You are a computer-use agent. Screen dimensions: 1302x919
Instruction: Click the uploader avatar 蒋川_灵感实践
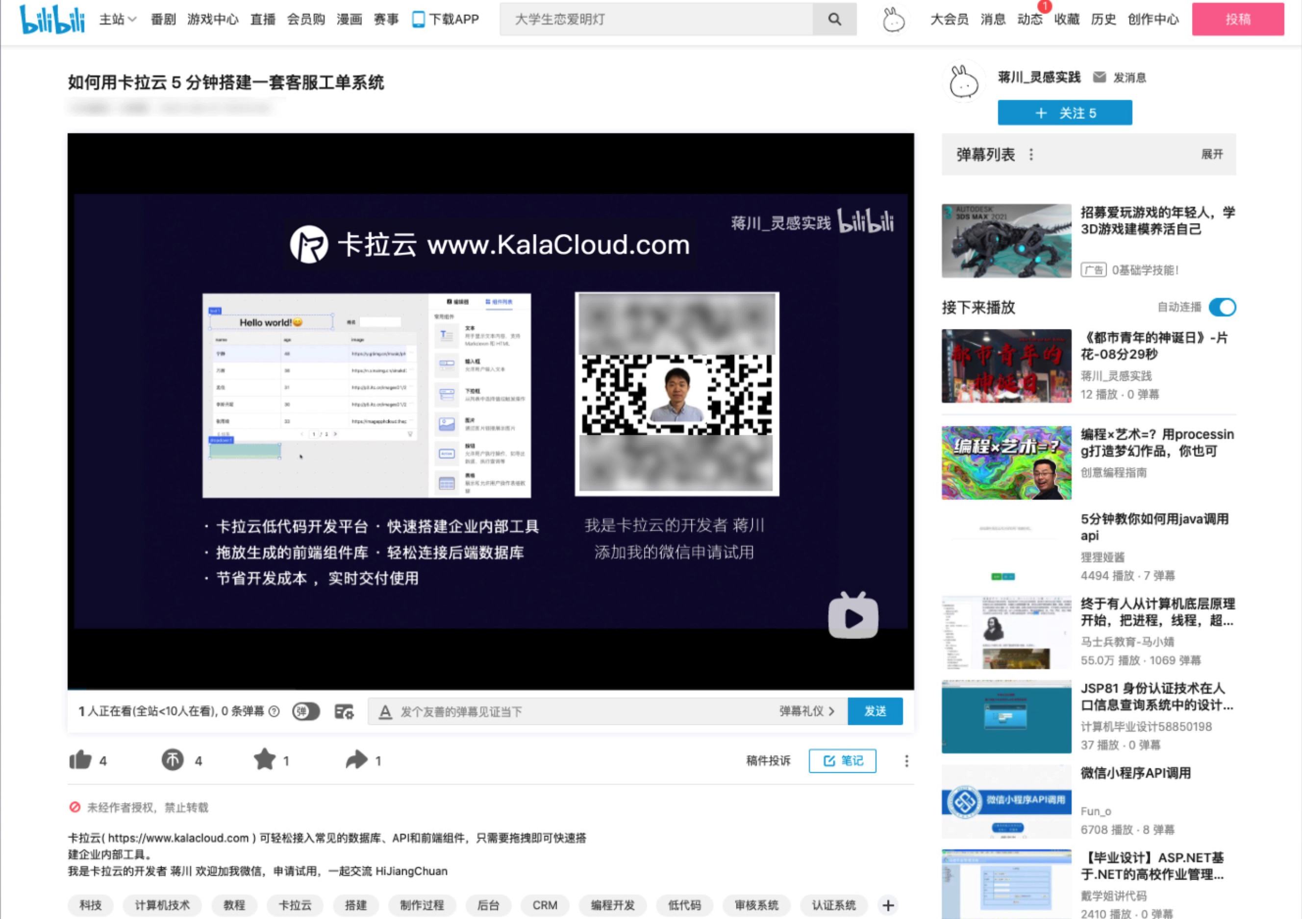[964, 82]
